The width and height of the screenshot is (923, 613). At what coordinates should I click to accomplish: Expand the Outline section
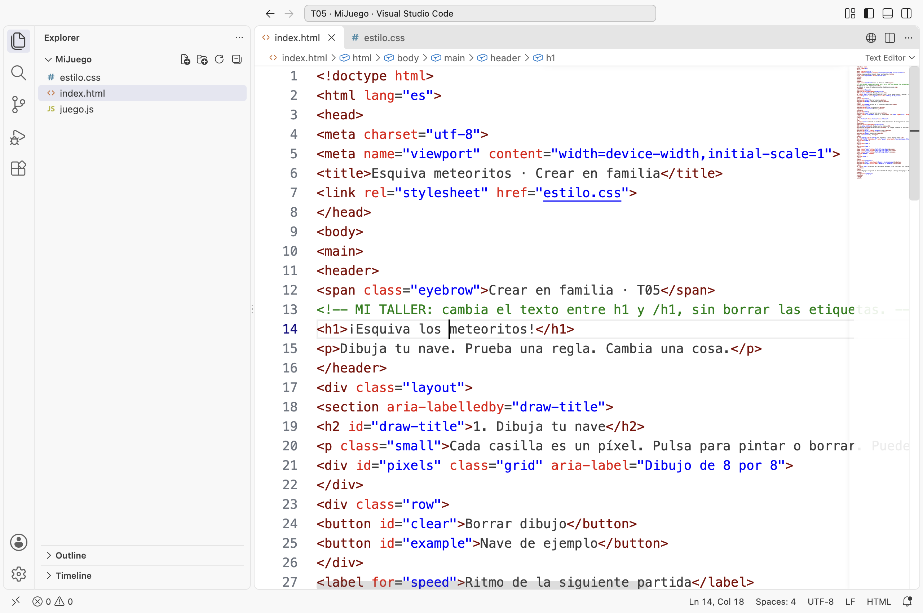pos(142,556)
